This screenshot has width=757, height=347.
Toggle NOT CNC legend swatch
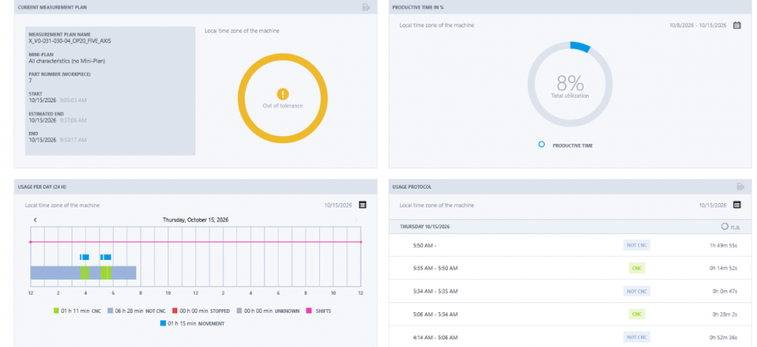coord(110,311)
